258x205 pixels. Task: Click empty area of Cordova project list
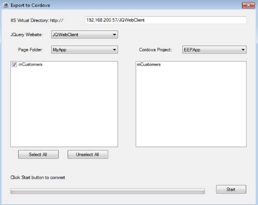[x=191, y=107]
